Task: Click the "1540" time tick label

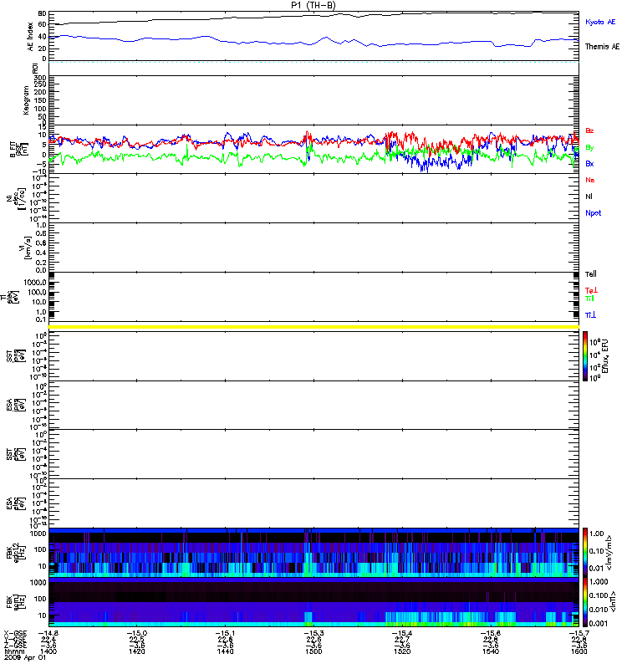Action: tap(491, 651)
